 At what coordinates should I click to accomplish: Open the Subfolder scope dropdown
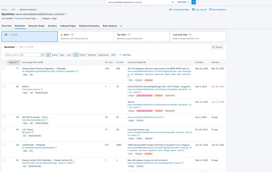tap(183, 2)
